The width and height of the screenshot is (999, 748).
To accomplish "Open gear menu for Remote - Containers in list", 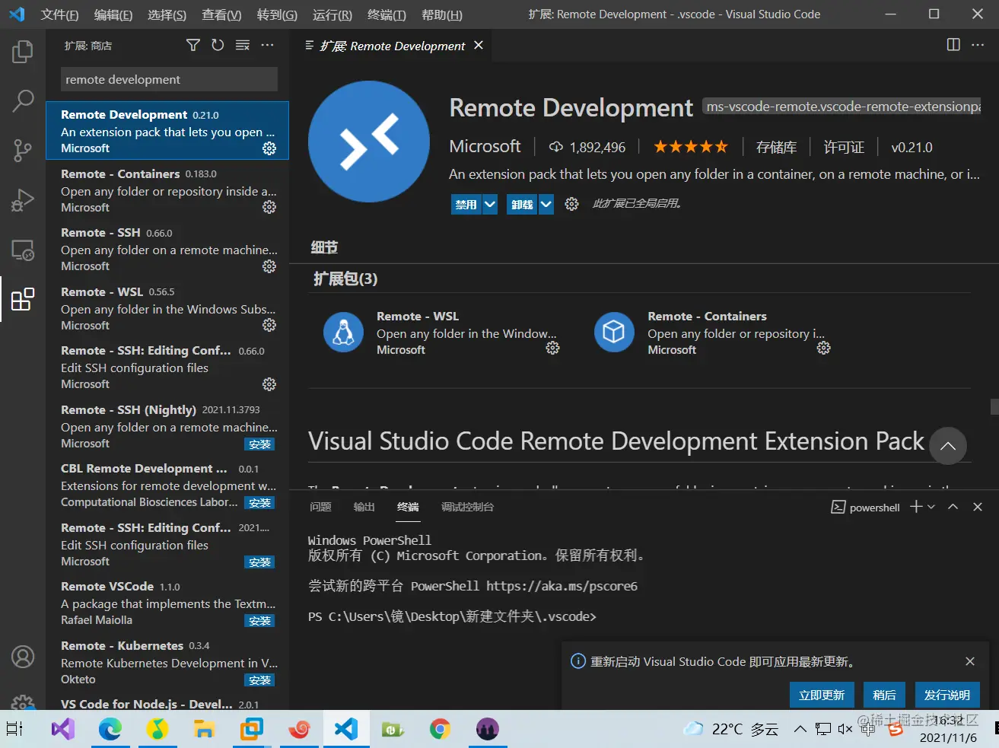I will pyautogui.click(x=269, y=207).
